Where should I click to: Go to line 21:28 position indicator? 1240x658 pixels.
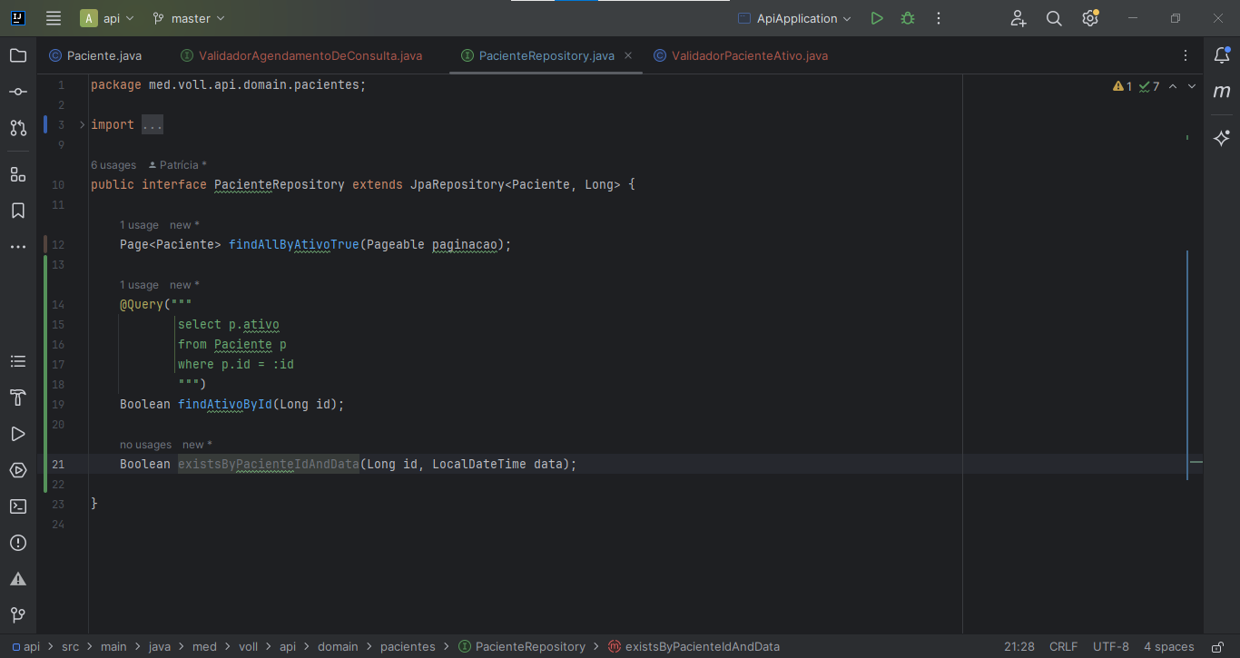[1019, 647]
